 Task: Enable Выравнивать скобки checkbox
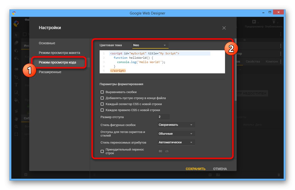(102, 92)
